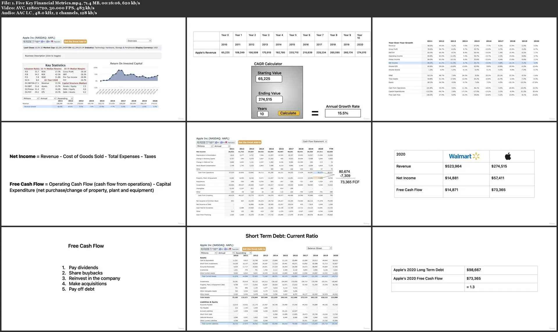The image size is (558, 332).
Task: Click the Ending Value field showing 274,515
Action: pyautogui.click(x=269, y=99)
